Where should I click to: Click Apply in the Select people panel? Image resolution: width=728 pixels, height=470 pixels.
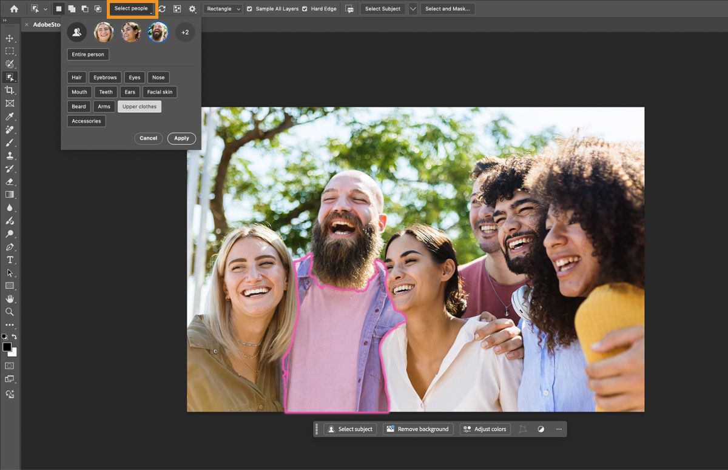click(181, 138)
